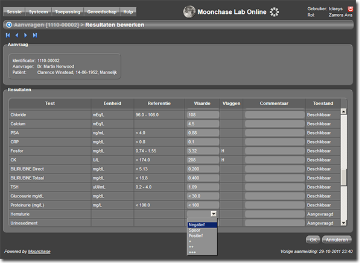Pick the double plus option in list

click(x=202, y=247)
